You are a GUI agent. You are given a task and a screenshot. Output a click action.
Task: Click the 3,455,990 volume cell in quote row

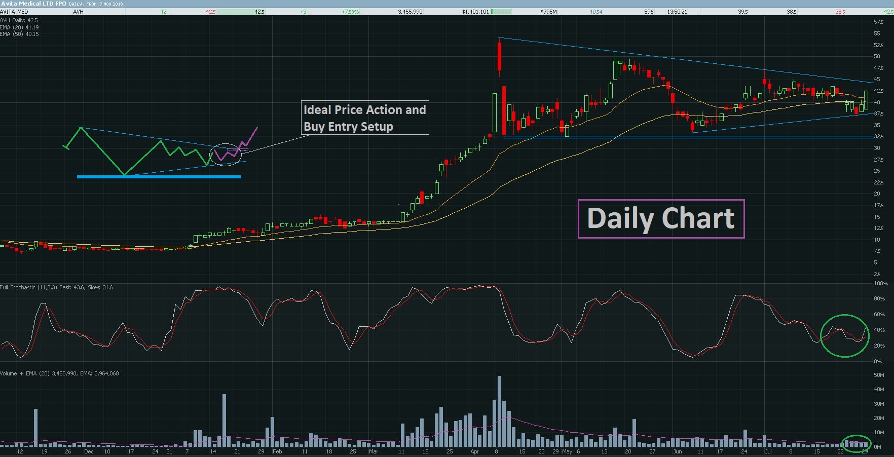tap(410, 12)
